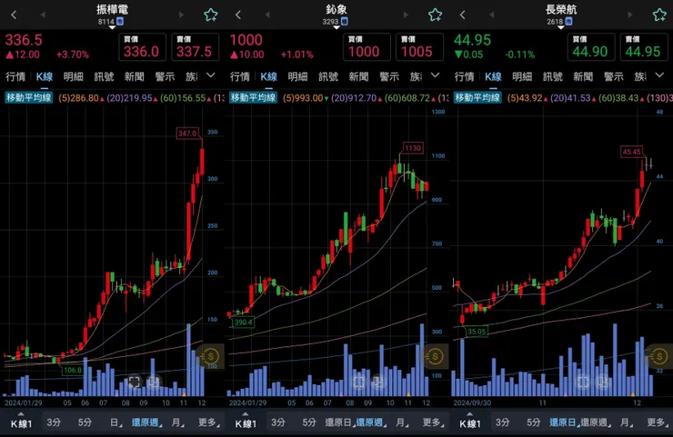Switch to previous stock before 鈊象
Image resolution: width=673 pixels, height=437 pixels.
coord(267,15)
